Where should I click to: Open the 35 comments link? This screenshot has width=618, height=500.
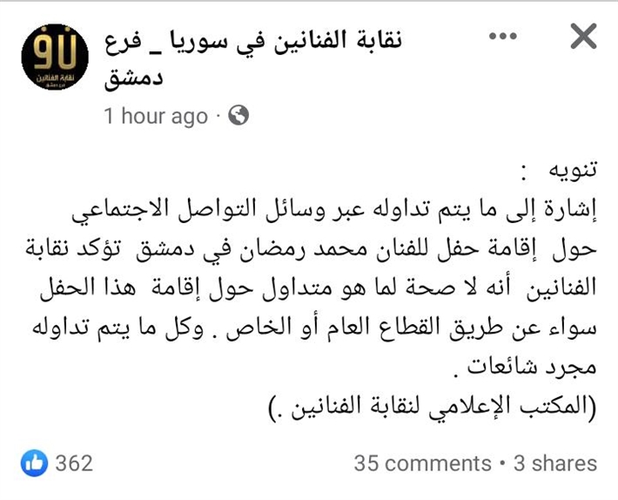tap(422, 463)
